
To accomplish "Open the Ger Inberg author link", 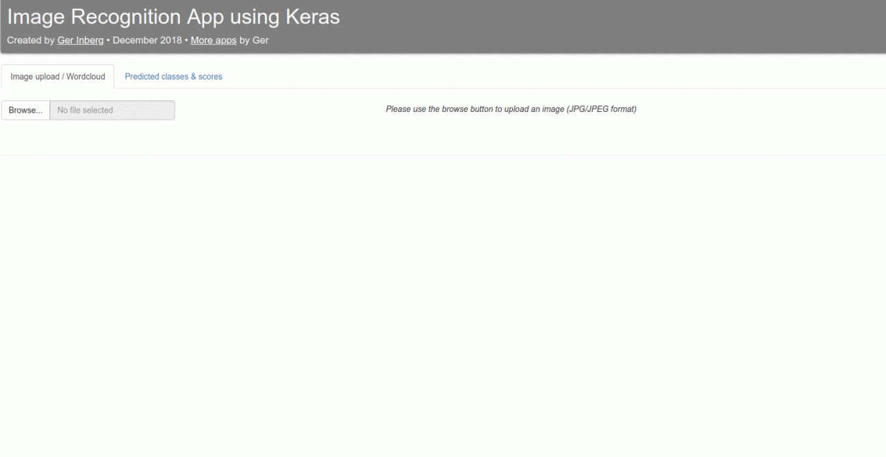I will tap(80, 40).
